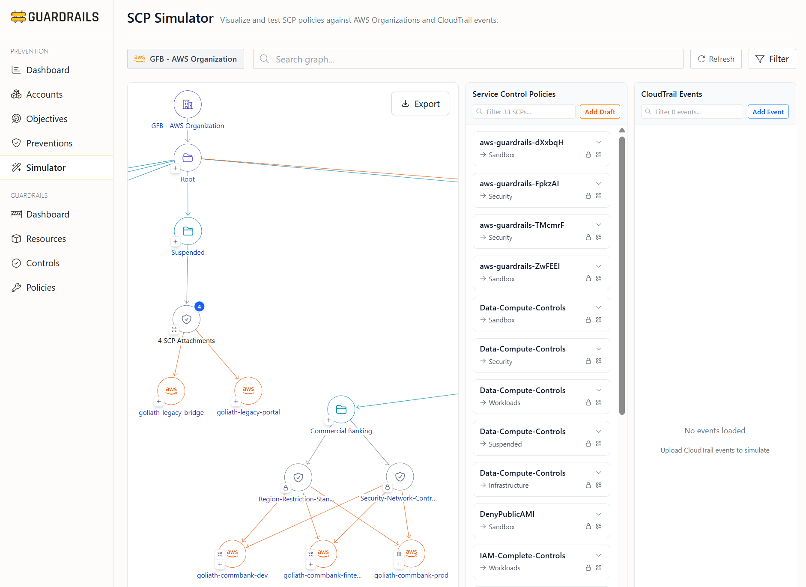Select the Accounts icon in the sidebar

pyautogui.click(x=17, y=94)
